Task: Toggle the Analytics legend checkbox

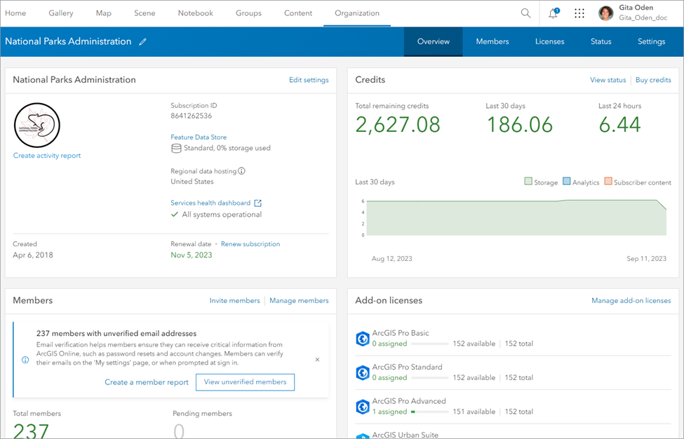Action: tap(566, 182)
